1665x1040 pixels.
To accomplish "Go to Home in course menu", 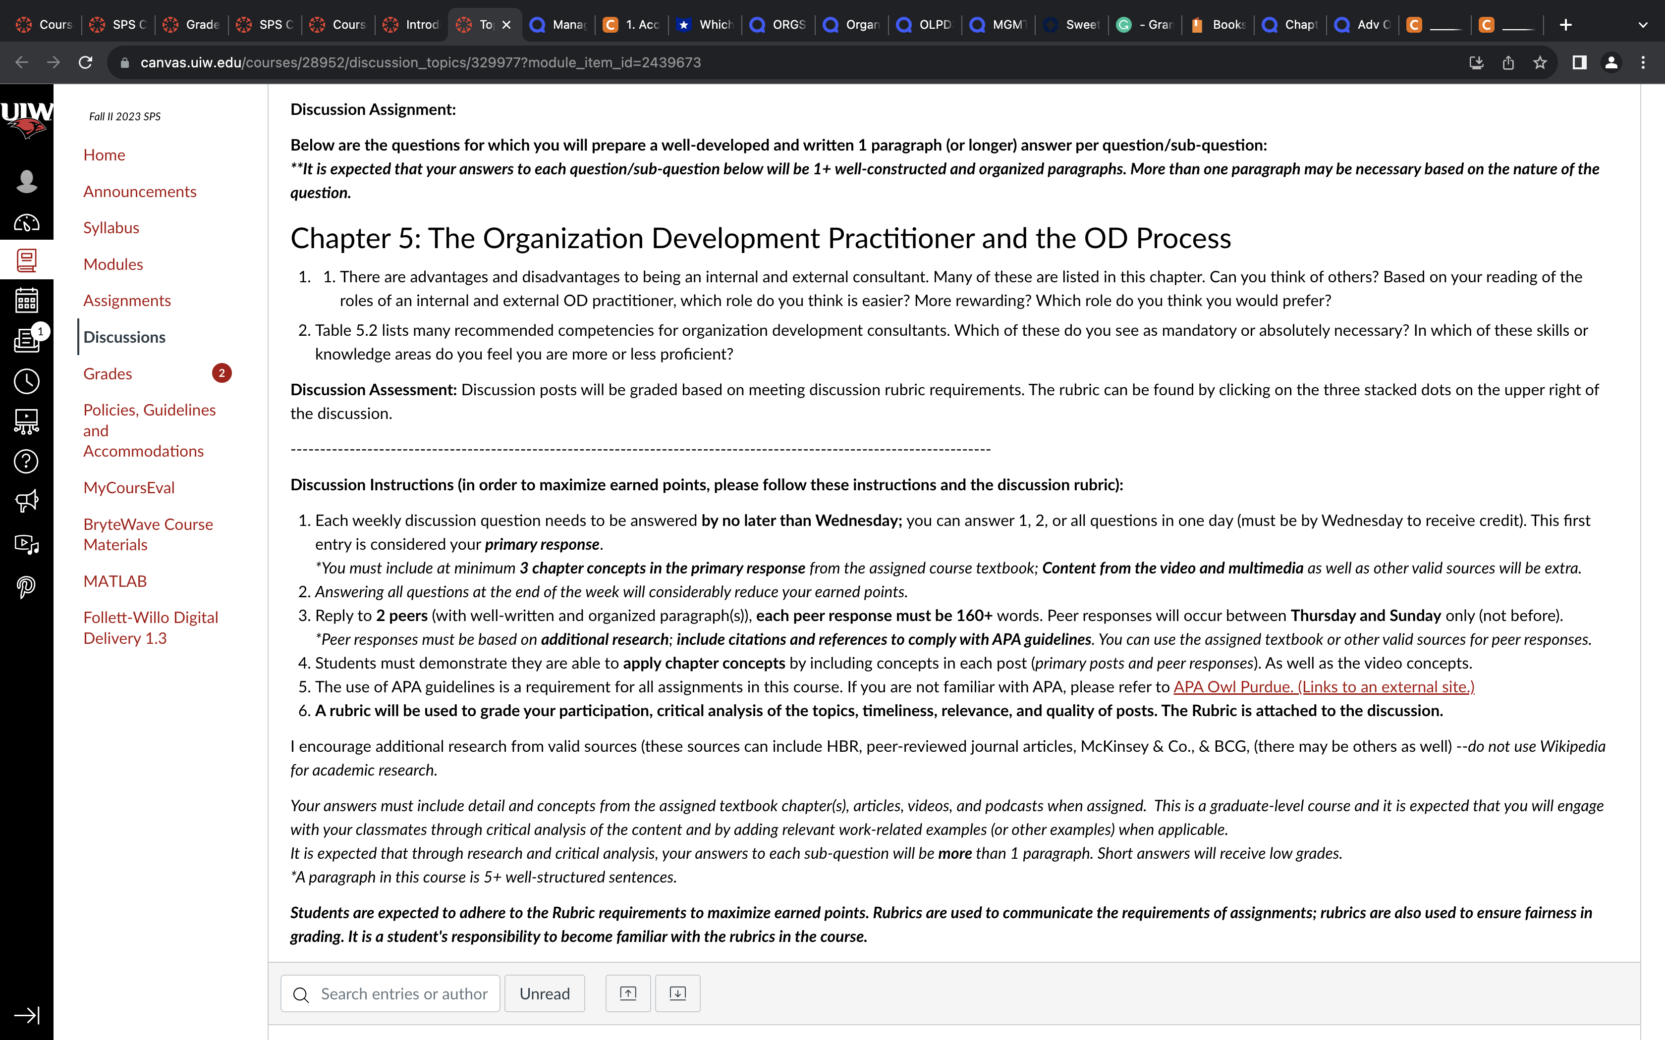I will pos(104,155).
